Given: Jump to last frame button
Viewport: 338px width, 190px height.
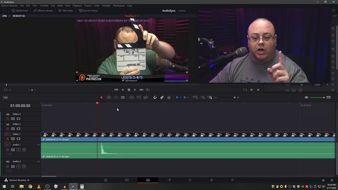Looking at the screenshot, I should pos(142,90).
